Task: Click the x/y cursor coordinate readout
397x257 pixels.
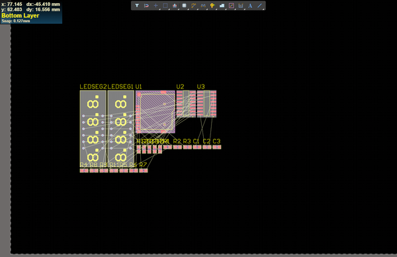Action: pos(30,7)
